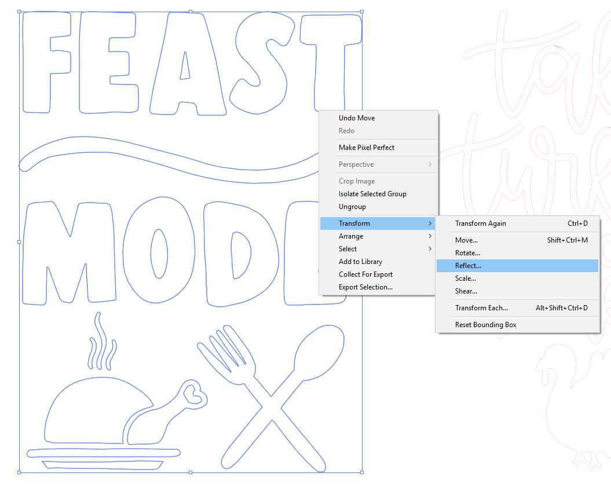Ungroup the selected artwork
The width and height of the screenshot is (611, 495).
point(352,207)
